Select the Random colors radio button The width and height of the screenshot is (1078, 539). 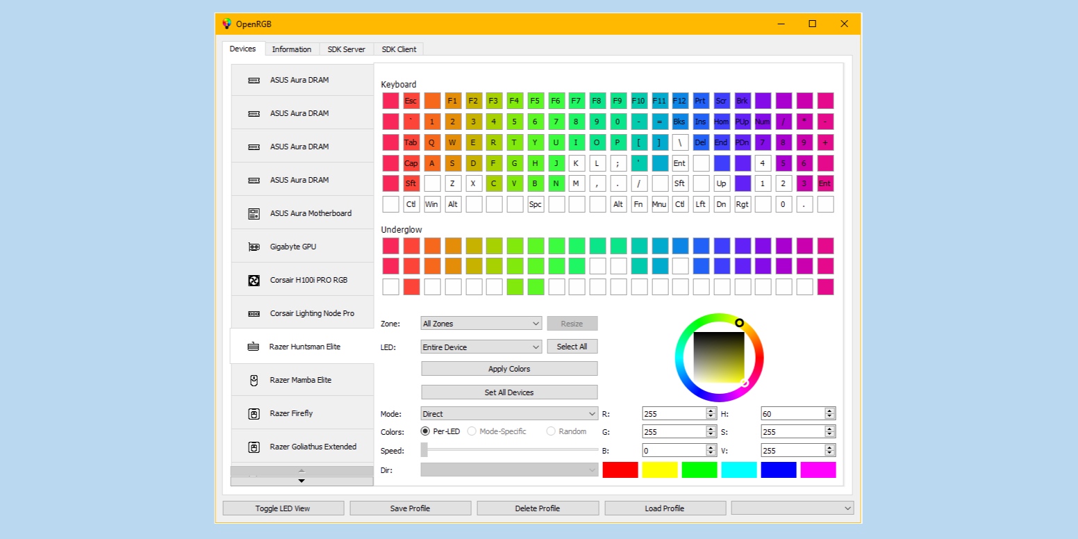point(552,431)
